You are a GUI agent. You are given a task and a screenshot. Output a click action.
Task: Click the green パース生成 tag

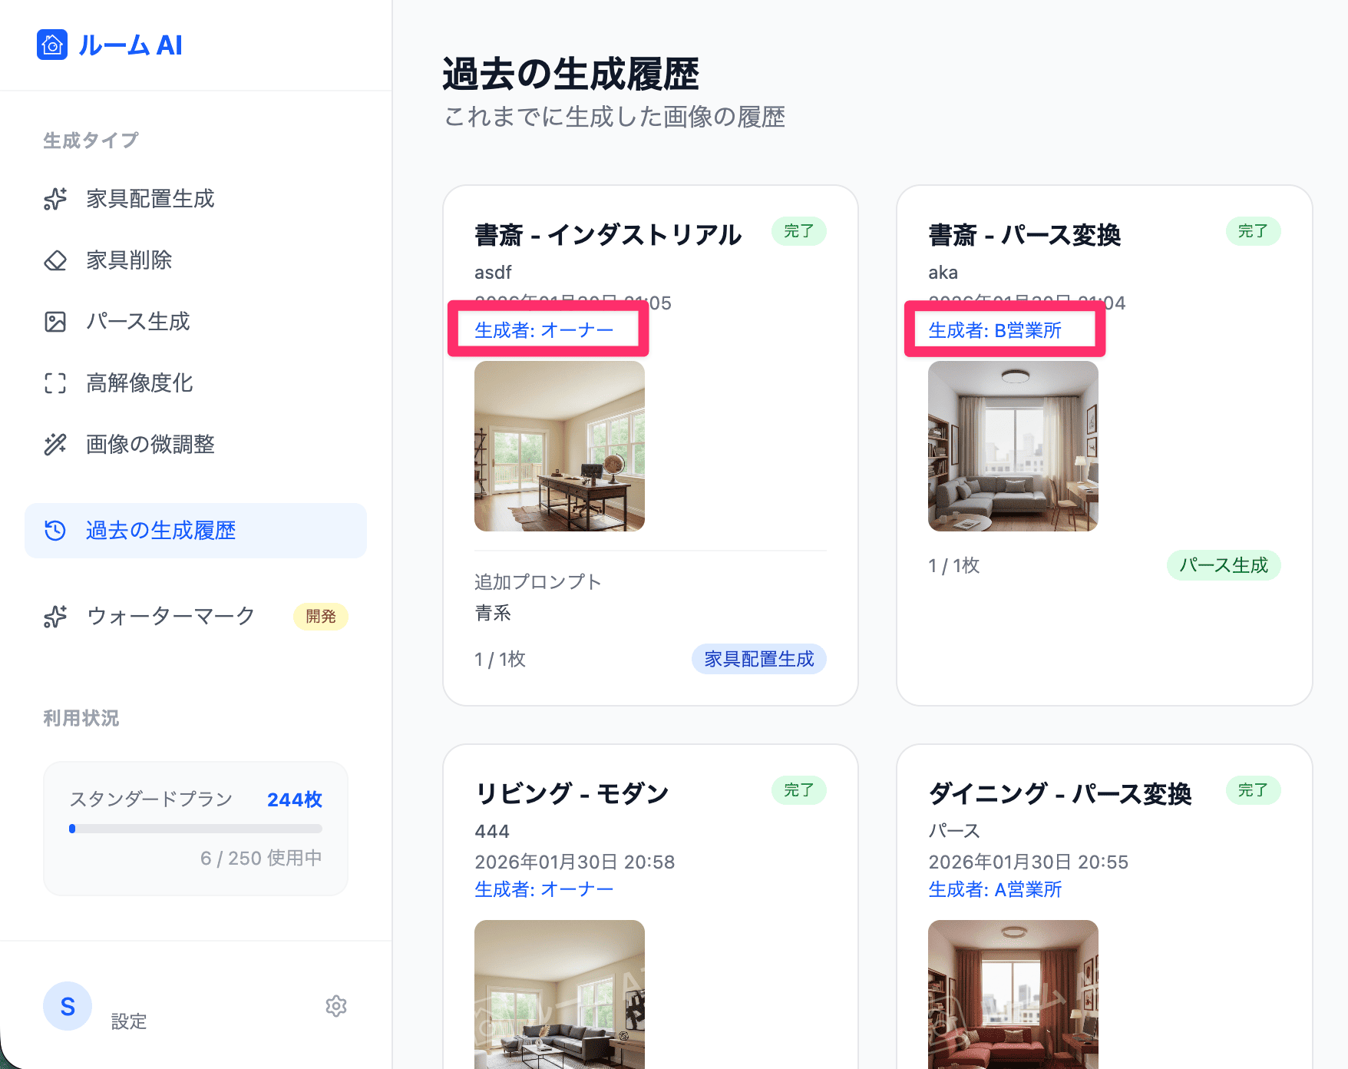click(x=1223, y=565)
